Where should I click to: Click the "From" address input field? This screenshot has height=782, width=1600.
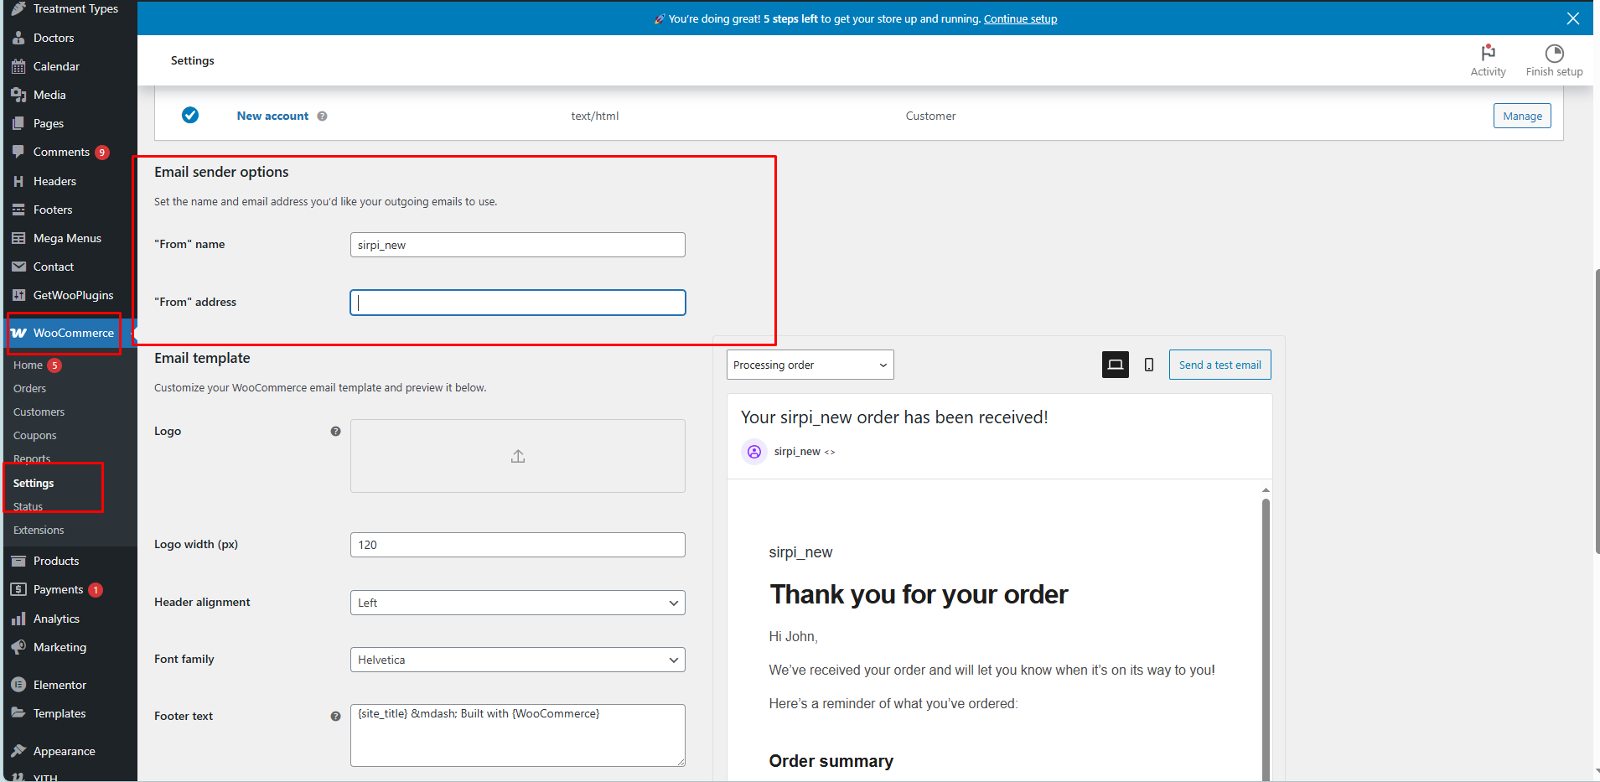518,303
